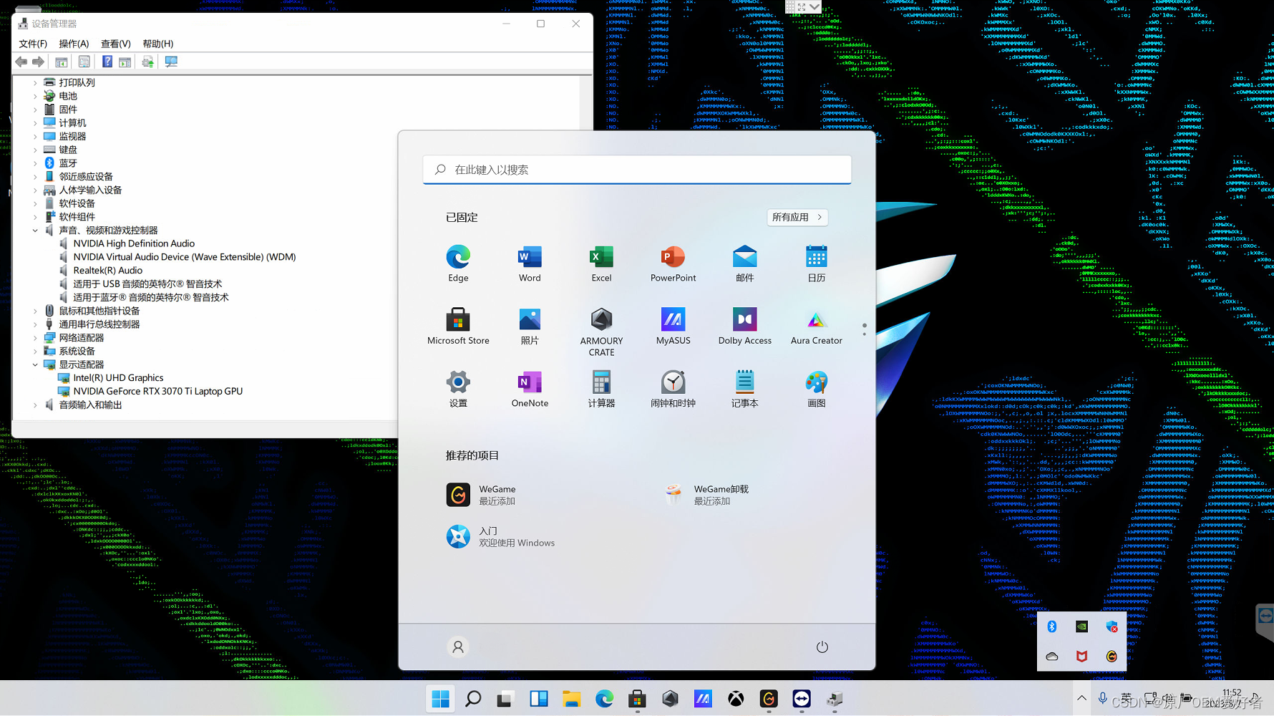This screenshot has width=1274, height=716.
Task: Launch ARMOURY CRATE from pinned apps
Action: click(x=601, y=332)
